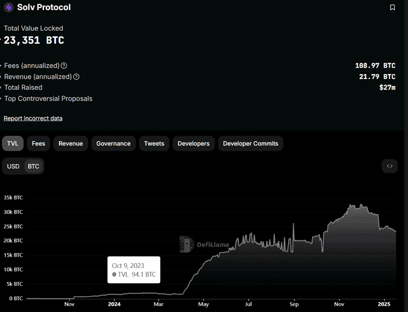This screenshot has height=312, width=408.
Task: Click the Solv Protocol logo icon
Action: (9, 8)
